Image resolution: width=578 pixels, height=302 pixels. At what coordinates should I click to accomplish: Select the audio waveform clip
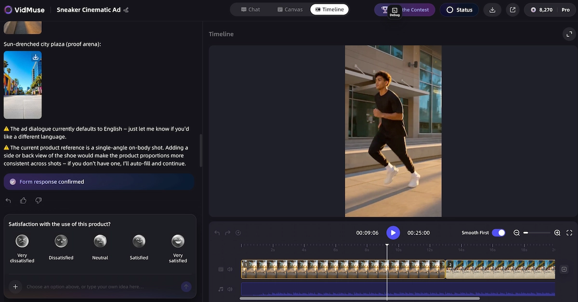point(398,289)
